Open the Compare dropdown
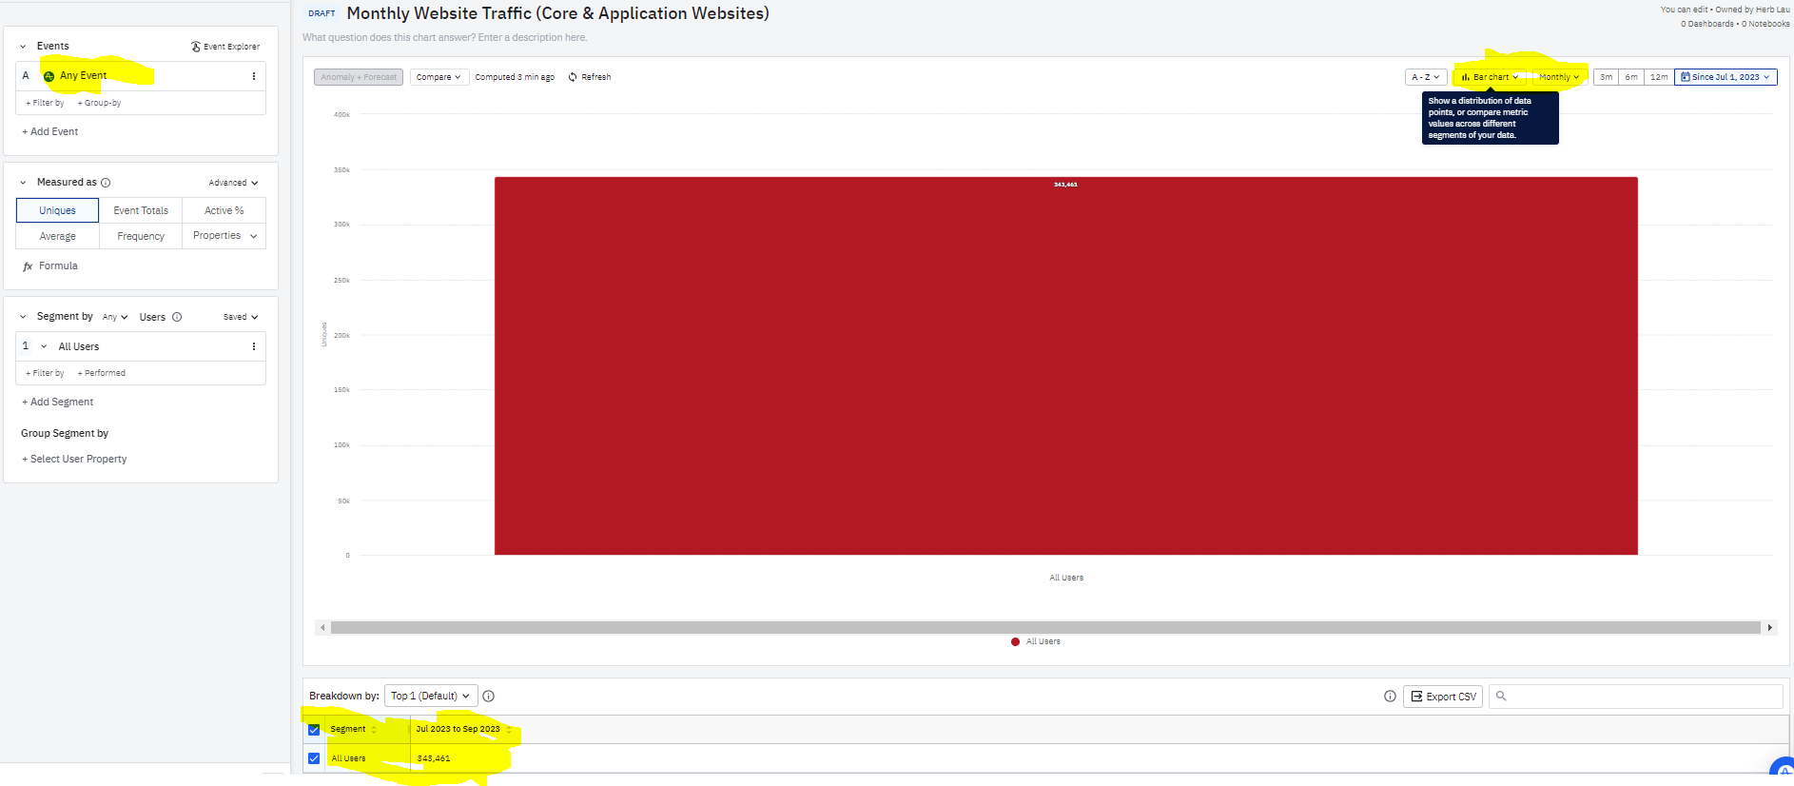The image size is (1794, 786). click(439, 77)
